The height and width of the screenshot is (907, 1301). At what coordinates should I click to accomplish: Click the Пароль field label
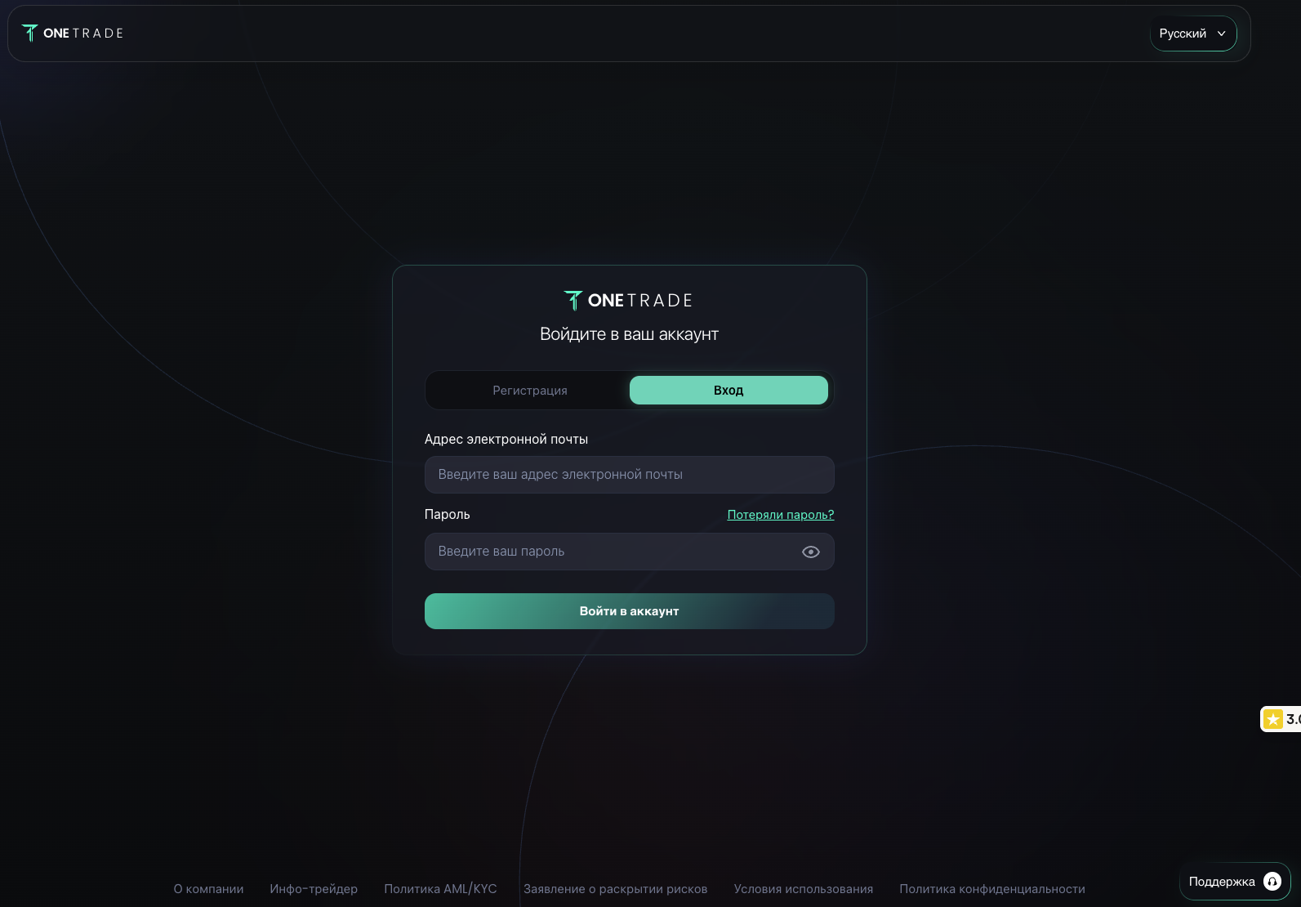[448, 515]
